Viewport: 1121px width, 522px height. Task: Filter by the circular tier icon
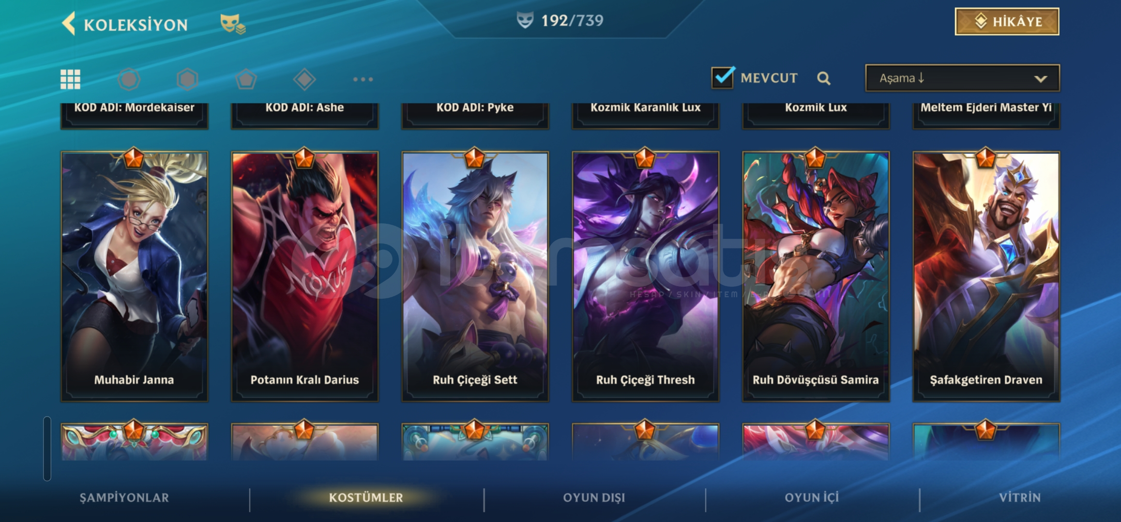pos(129,79)
